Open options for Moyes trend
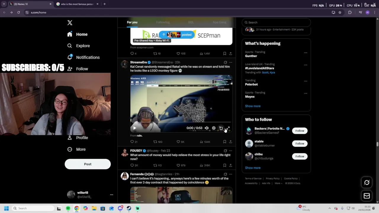Viewport: 379px width, 213px height. tap(306, 93)
